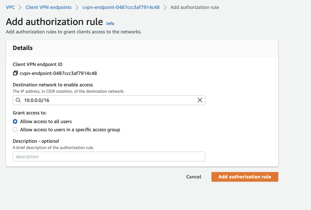Clear the destination network field with X
Image resolution: width=311 pixels, height=210 pixels.
click(200, 100)
